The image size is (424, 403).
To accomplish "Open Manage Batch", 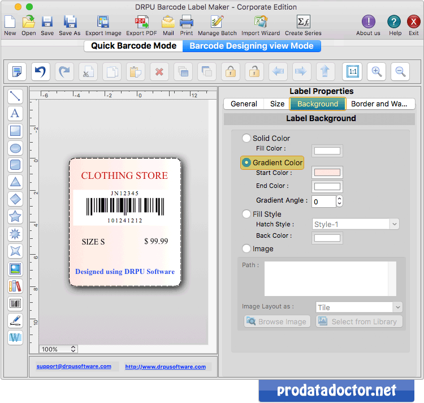I will [x=217, y=22].
